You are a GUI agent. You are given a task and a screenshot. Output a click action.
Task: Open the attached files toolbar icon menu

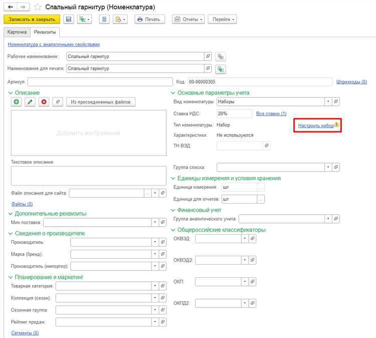(x=120, y=19)
